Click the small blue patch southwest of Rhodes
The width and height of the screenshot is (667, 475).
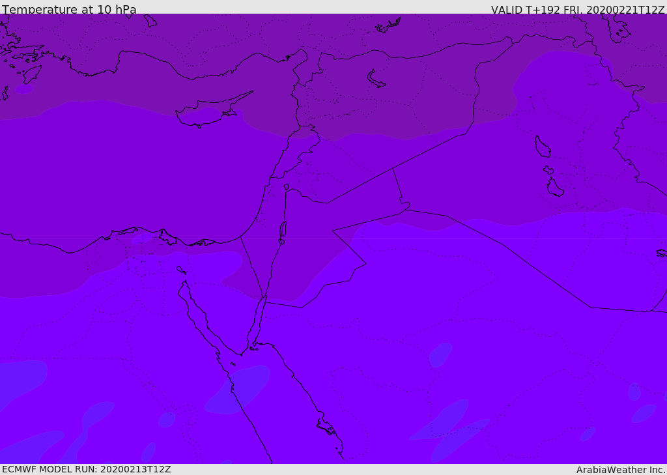[24, 89]
